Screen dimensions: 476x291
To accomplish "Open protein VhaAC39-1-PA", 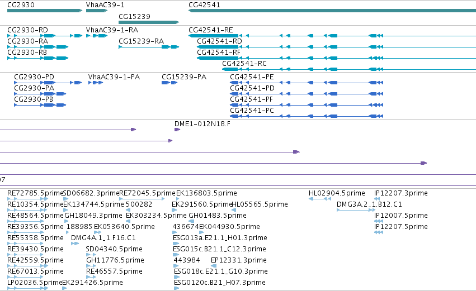I will coord(96,83).
